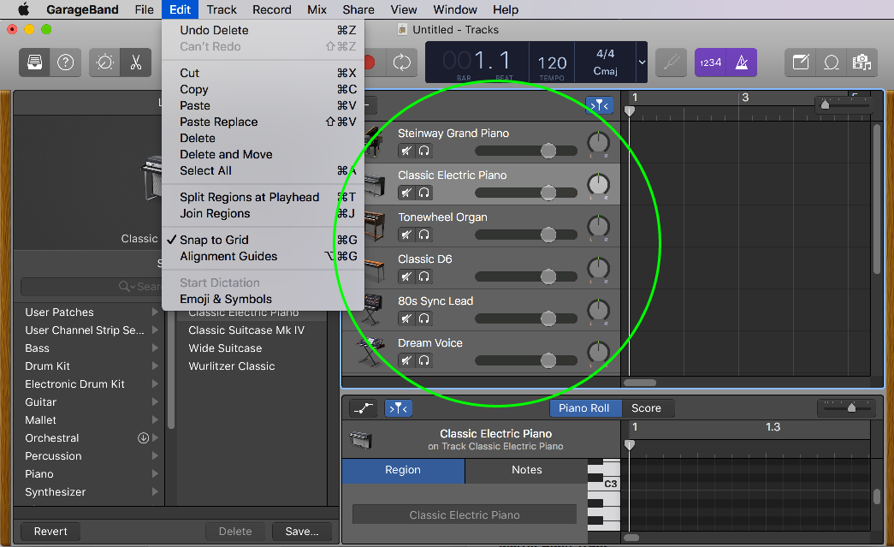Switch to the Piano Roll tab
The height and width of the screenshot is (547, 894).
click(x=583, y=408)
